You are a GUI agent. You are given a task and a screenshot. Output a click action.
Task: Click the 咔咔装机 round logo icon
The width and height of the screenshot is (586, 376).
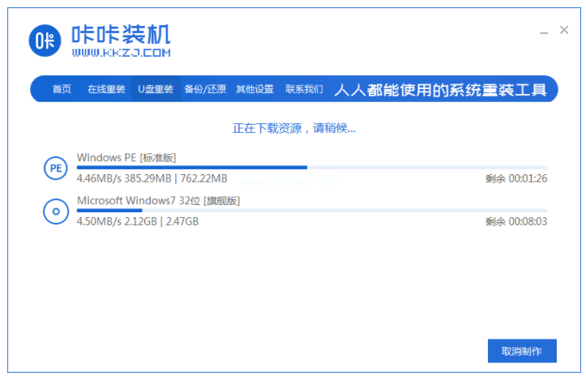tap(45, 43)
